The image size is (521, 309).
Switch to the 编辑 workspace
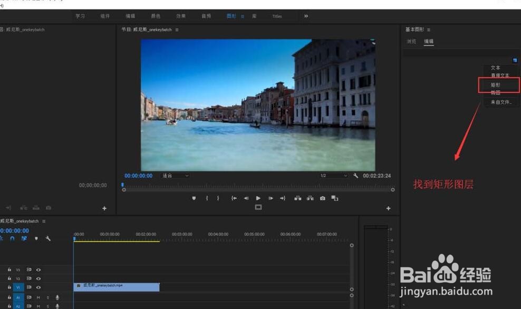tap(130, 16)
